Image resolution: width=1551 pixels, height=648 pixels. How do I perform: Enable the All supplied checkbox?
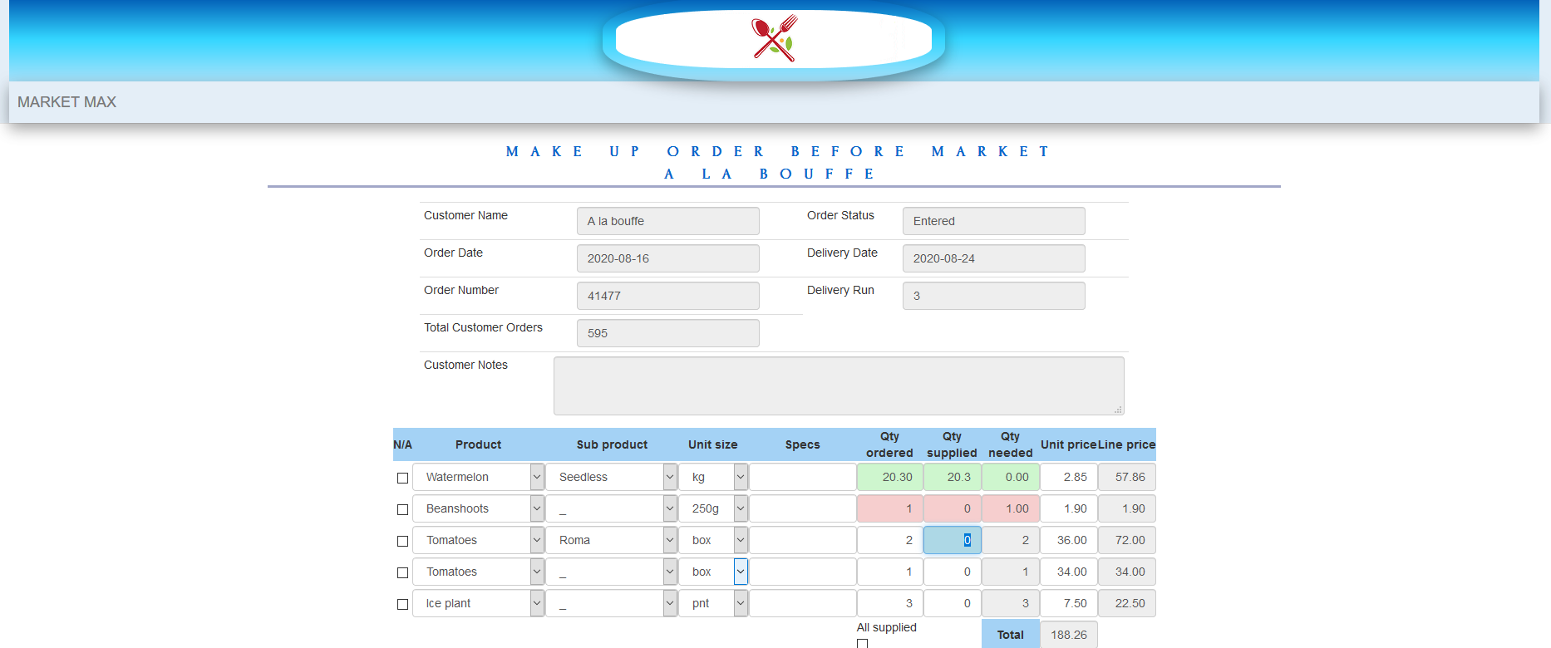tap(862, 643)
